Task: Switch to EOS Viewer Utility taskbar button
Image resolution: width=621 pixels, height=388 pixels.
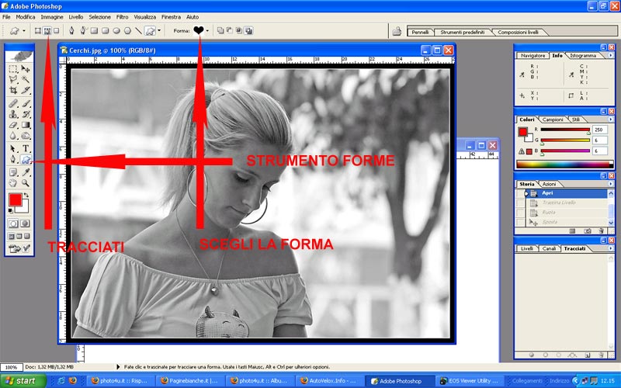Action: coord(470,381)
